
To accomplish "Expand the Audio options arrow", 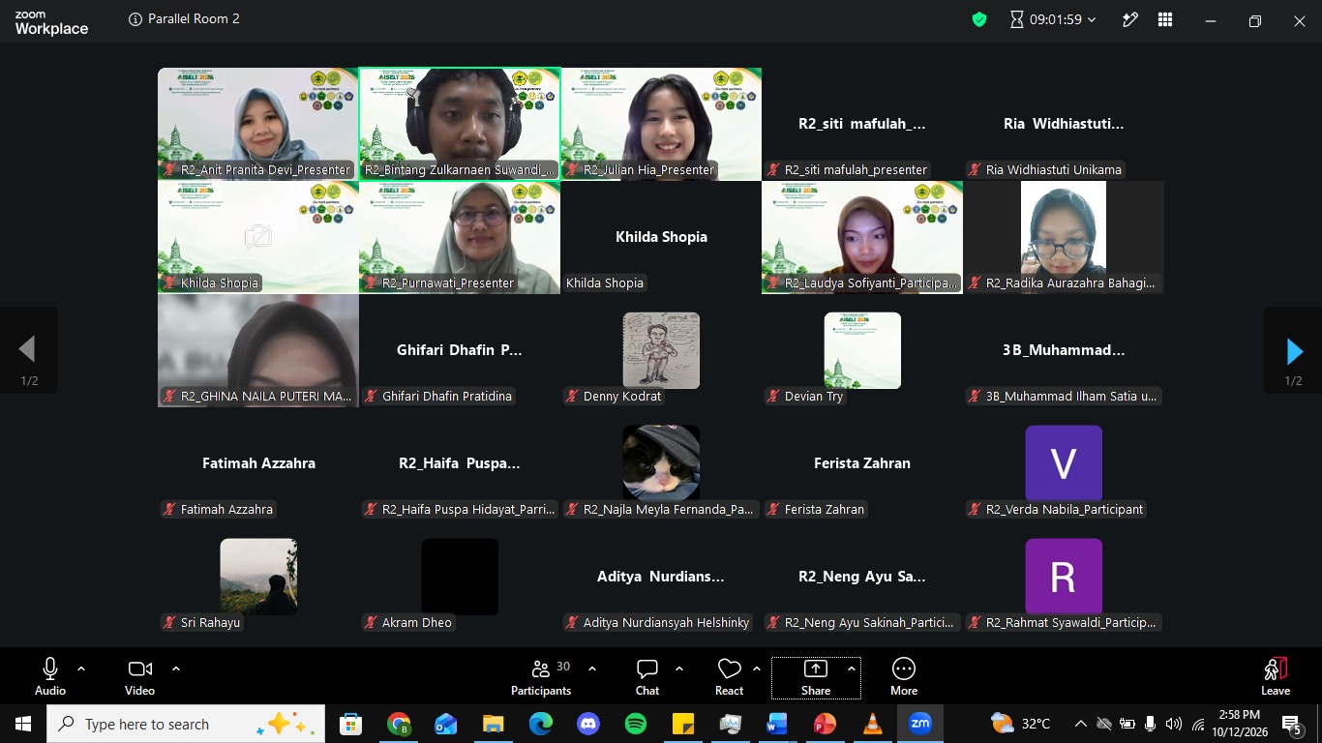I will click(81, 669).
